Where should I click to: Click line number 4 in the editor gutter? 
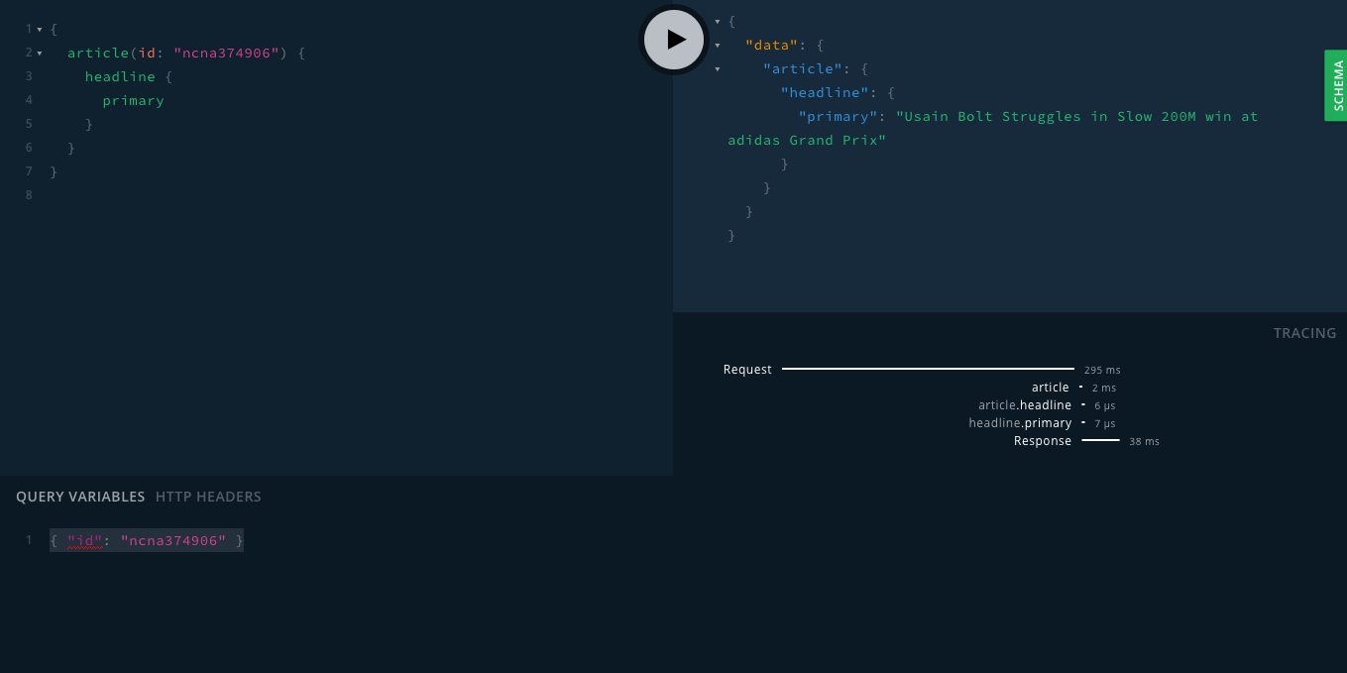point(28,99)
